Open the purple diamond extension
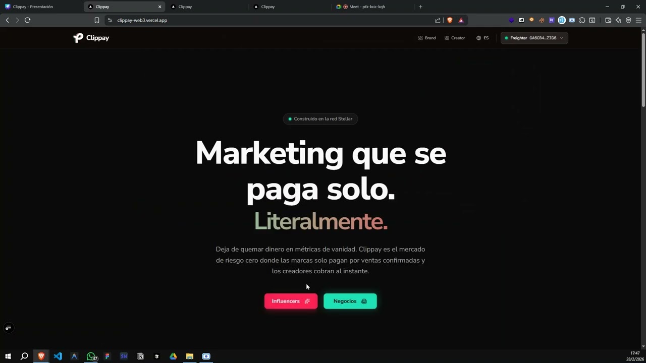This screenshot has height=363, width=646. coord(511,20)
